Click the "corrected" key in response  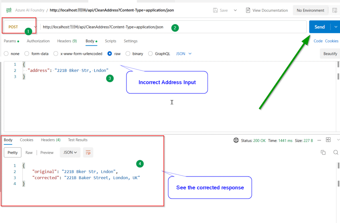(46, 177)
